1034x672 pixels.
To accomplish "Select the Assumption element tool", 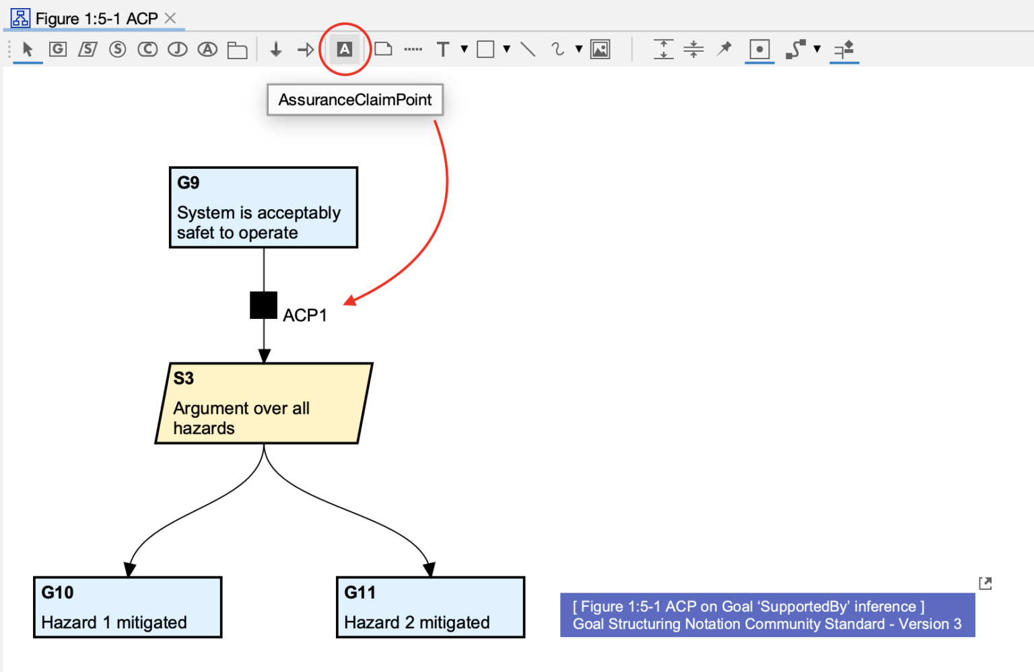I will 207,49.
